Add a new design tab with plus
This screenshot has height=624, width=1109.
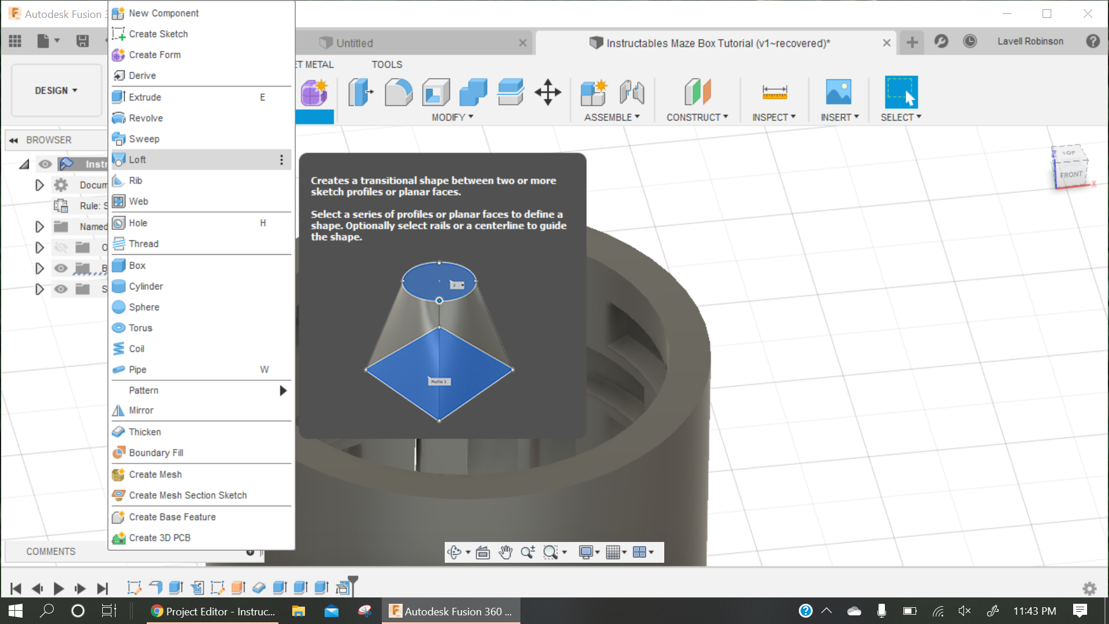[912, 42]
